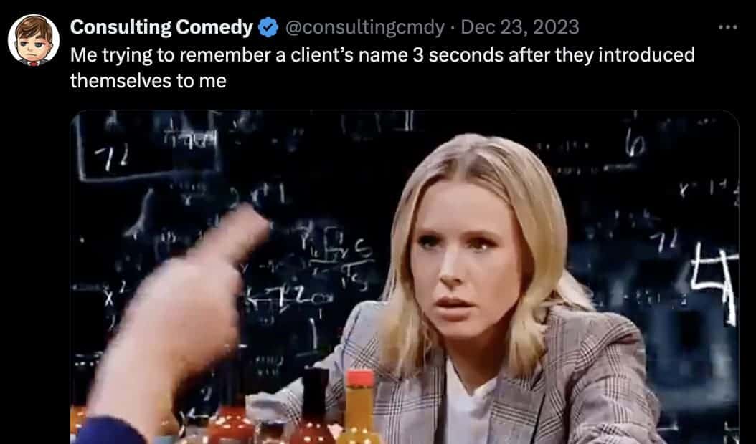This screenshot has width=756, height=444.
Task: Click the word 'introduced' in the tweet
Action: coord(646,55)
